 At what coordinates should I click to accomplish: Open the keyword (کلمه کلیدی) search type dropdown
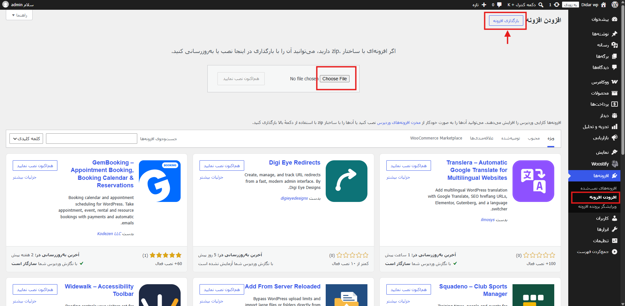point(26,139)
